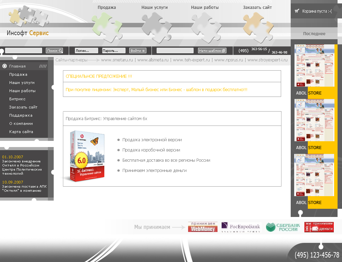Select Продажа in the sidebar menu
The width and height of the screenshot is (342, 262).
pos(18,74)
